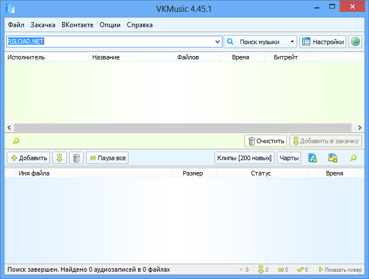
Task: Click the completed checkmark count in status bar
Action: pyautogui.click(x=301, y=269)
